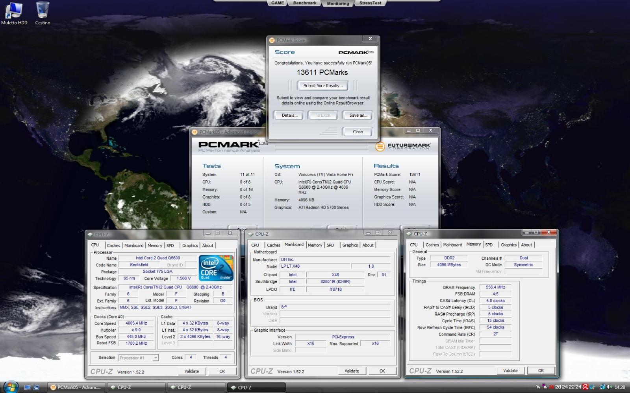
Task: Open SPD tab in CPU-Z Memory window
Action: 489,245
